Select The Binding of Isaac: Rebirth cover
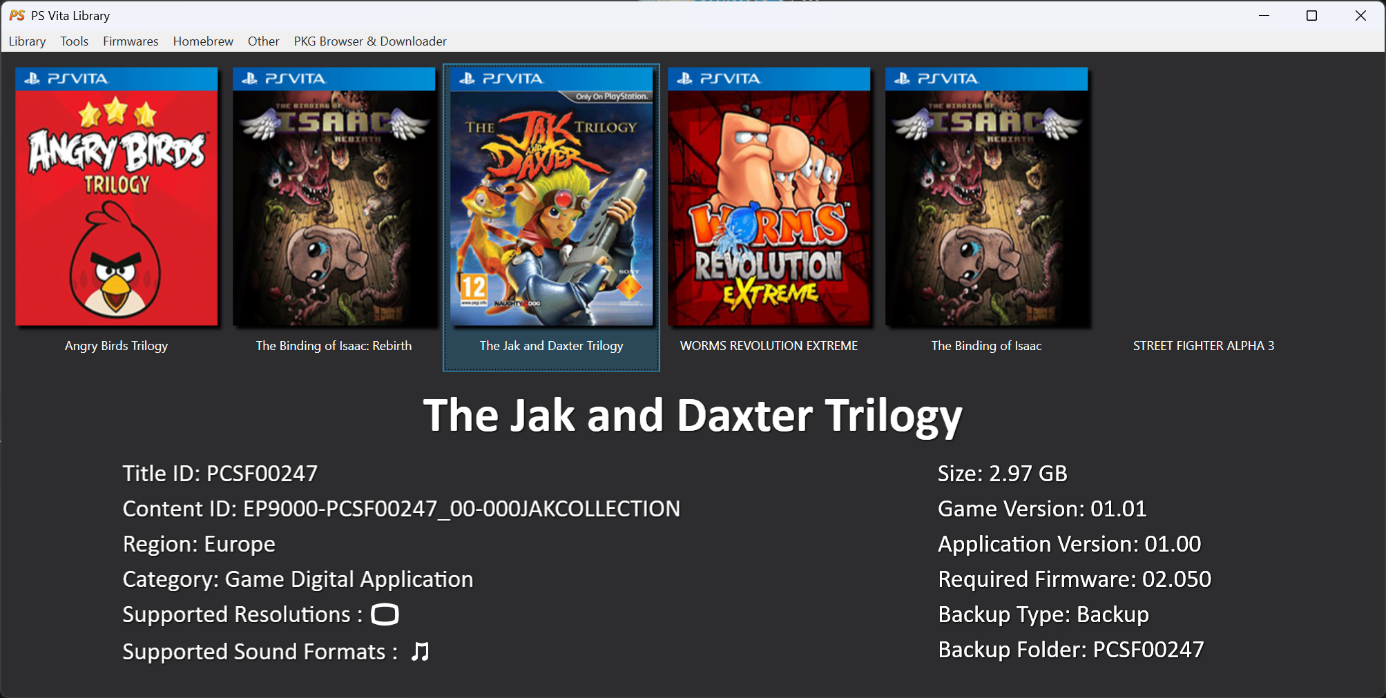 pos(334,197)
